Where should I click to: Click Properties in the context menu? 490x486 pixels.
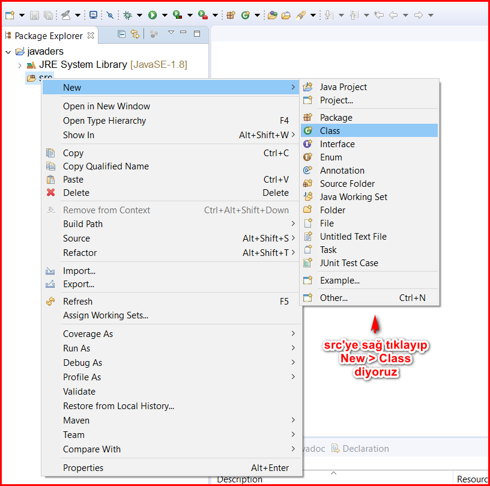(x=83, y=468)
